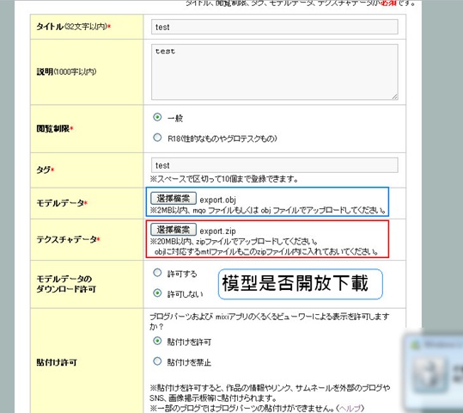
Task: Select 貼付けを禁止 embed radio
Action: pos(157,361)
